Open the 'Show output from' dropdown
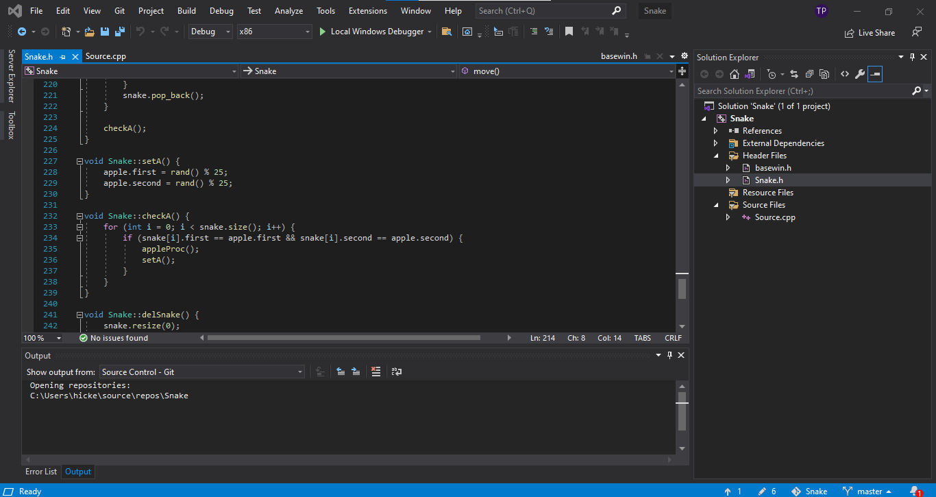 [202, 372]
